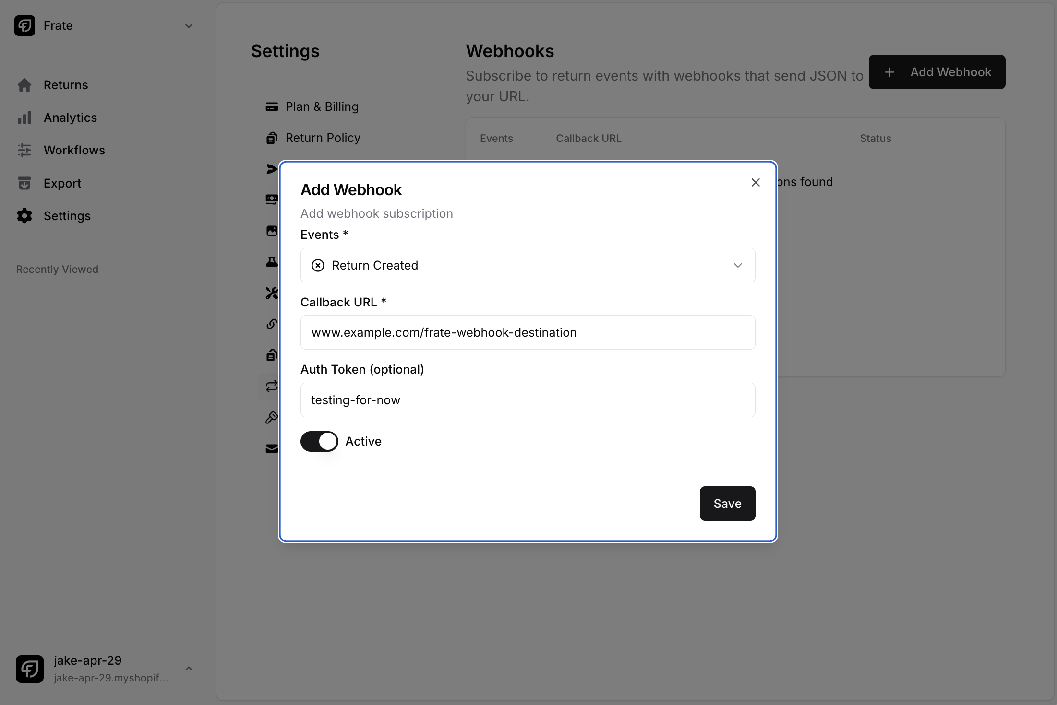
Task: Expand the Frate workspace switcher
Action: (189, 25)
